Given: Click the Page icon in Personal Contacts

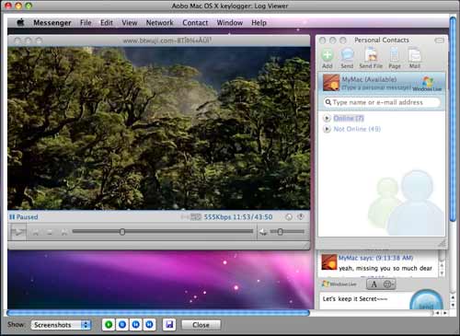Looking at the screenshot, I should pyautogui.click(x=395, y=58).
